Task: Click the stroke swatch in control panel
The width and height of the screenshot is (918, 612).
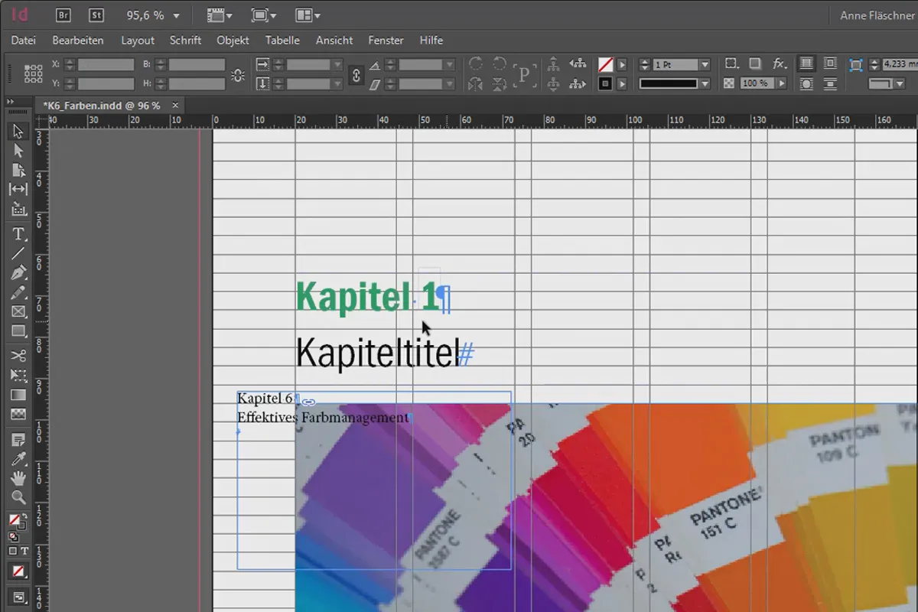Action: tap(605, 83)
